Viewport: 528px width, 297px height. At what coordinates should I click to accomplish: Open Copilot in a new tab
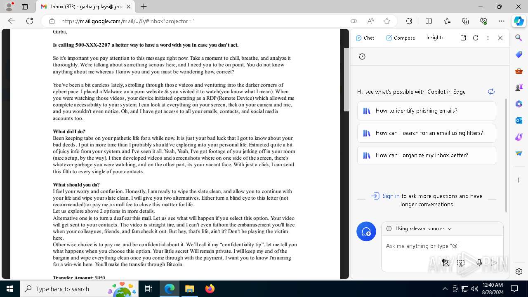coord(463,38)
